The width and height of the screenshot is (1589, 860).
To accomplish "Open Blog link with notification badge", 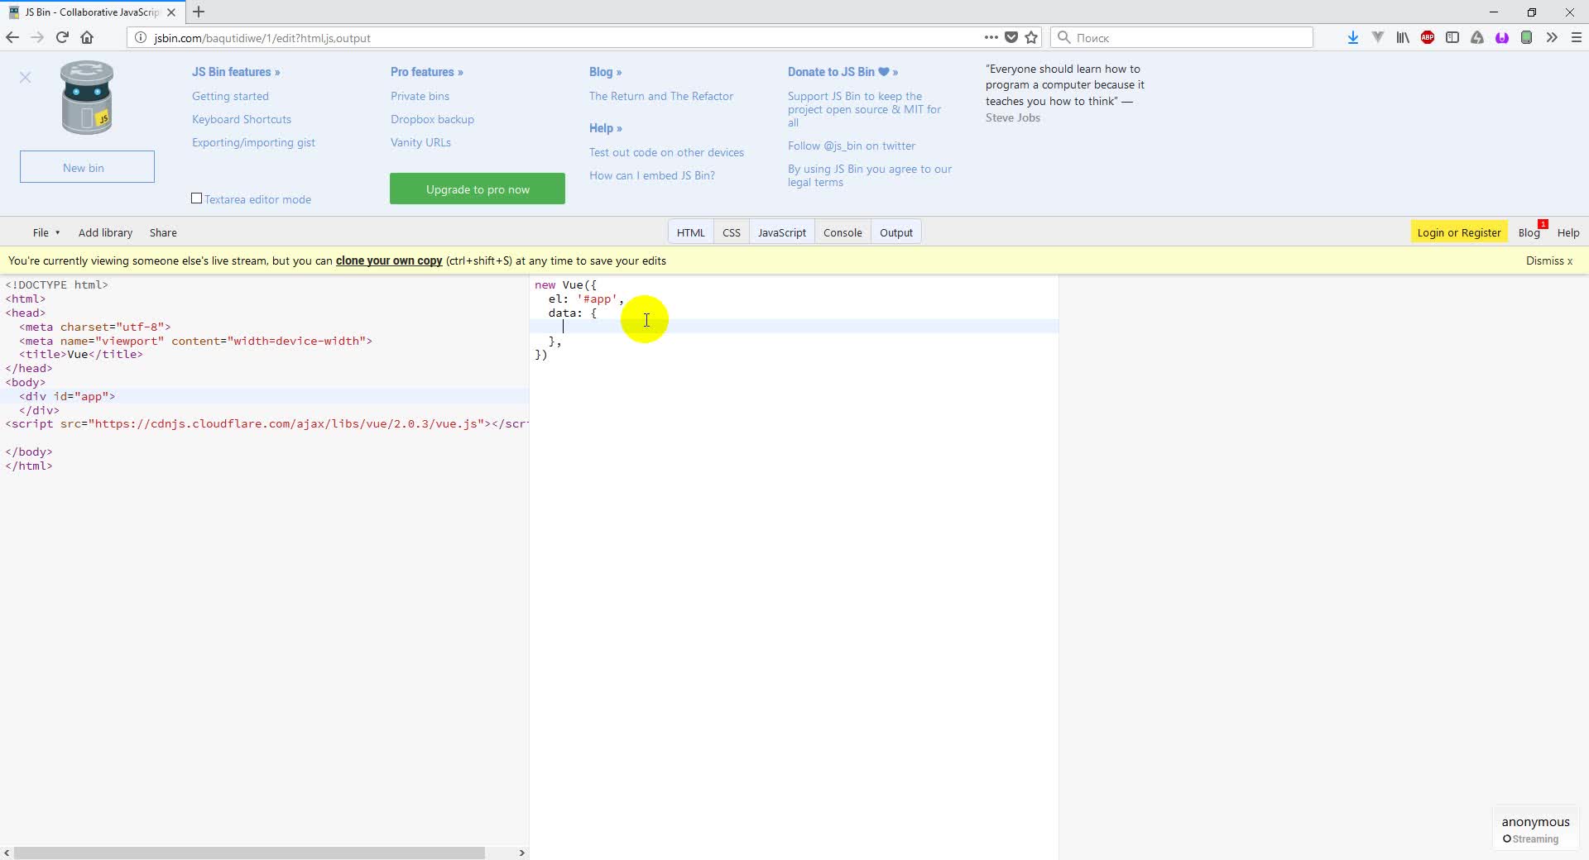I will tap(1531, 232).
